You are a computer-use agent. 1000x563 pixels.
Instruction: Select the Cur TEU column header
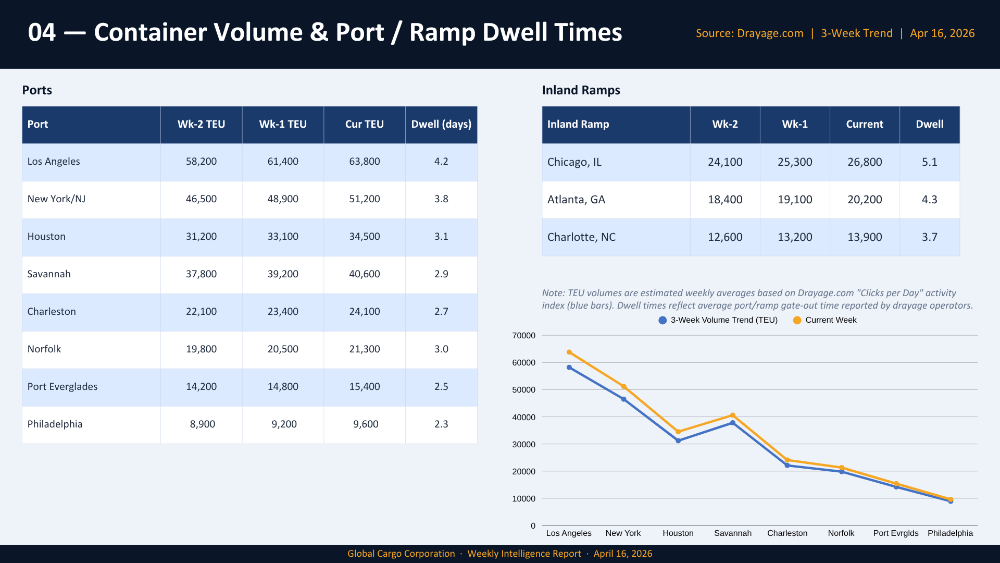click(364, 125)
